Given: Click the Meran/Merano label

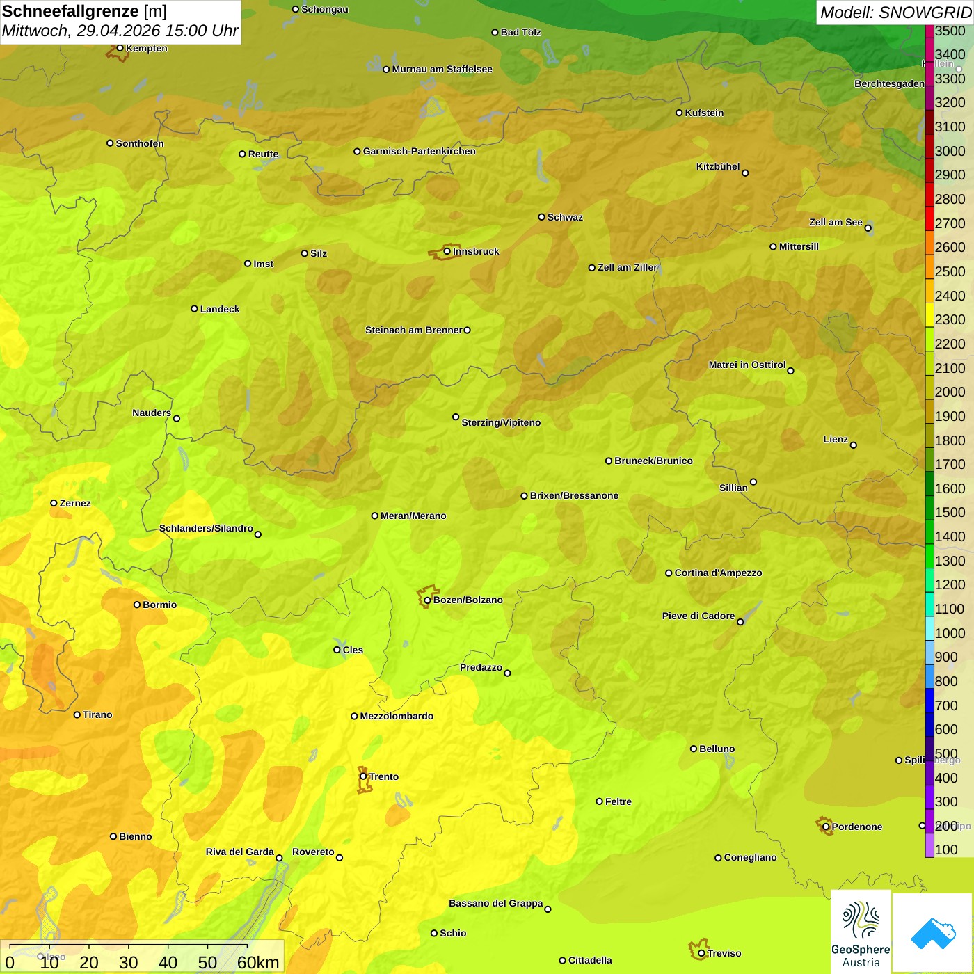Looking at the screenshot, I should [x=413, y=516].
